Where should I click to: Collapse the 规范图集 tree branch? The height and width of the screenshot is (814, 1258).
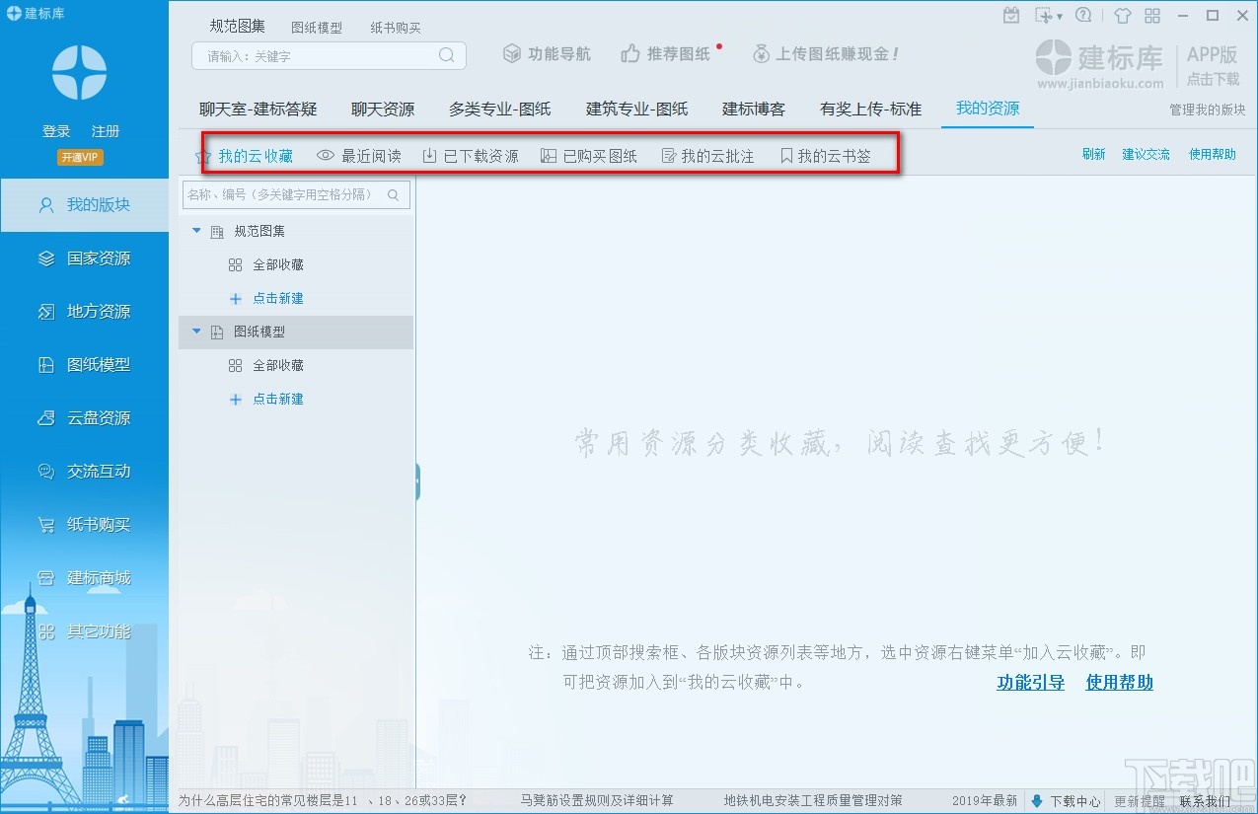coord(196,231)
